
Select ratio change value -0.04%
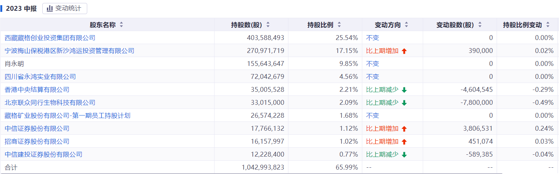(x=543, y=154)
